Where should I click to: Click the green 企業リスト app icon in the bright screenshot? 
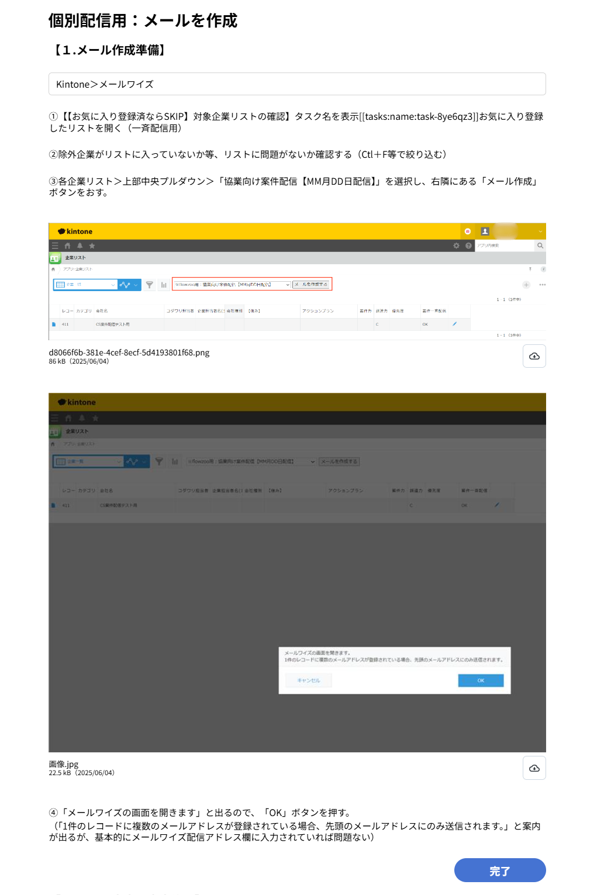55,258
